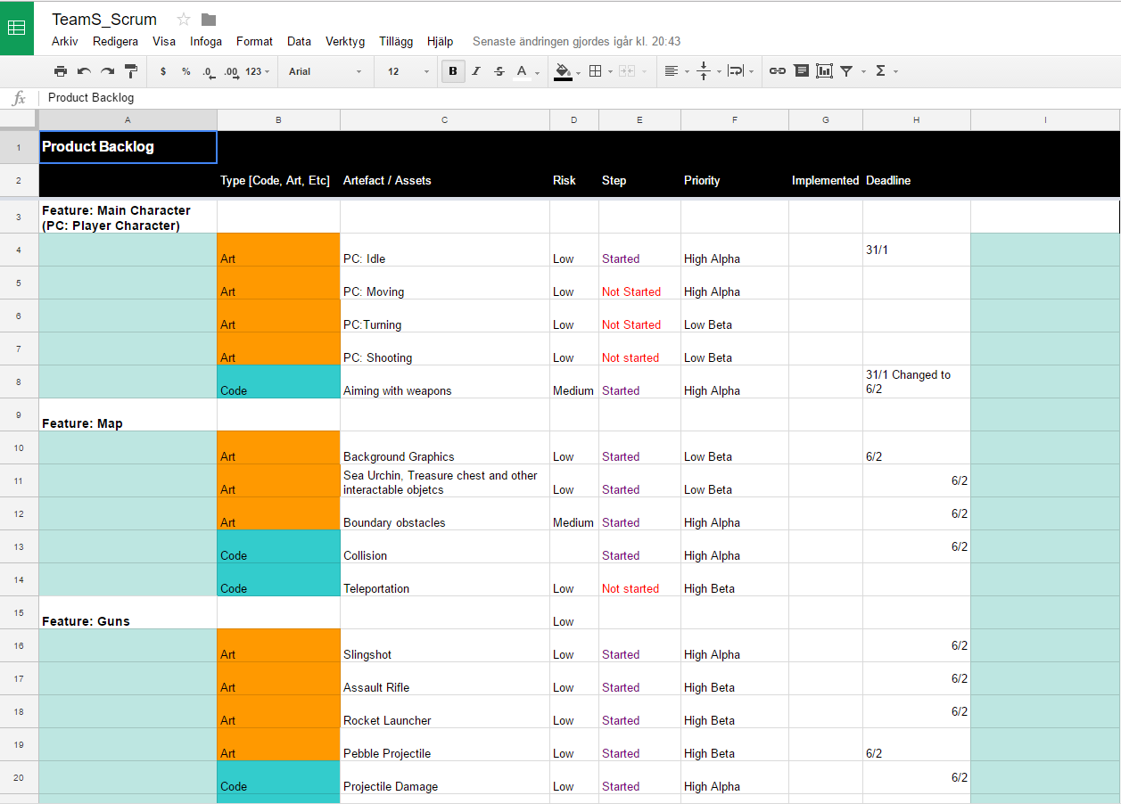Open the Arial font family dropdown
Viewport: 1121px width, 804px height.
(325, 71)
